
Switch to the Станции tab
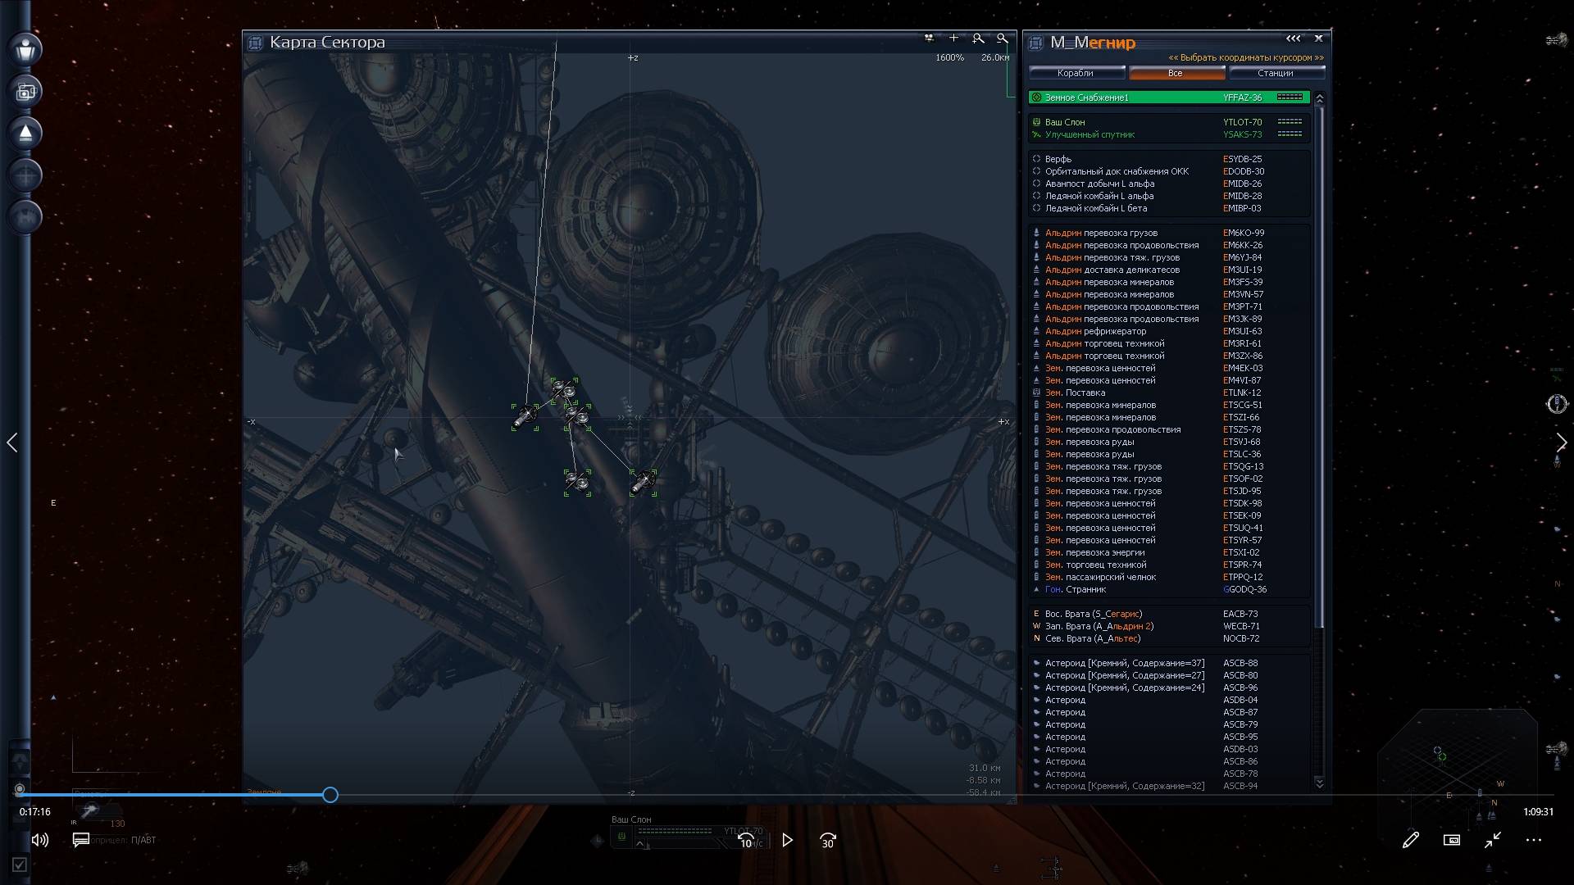[x=1275, y=73]
